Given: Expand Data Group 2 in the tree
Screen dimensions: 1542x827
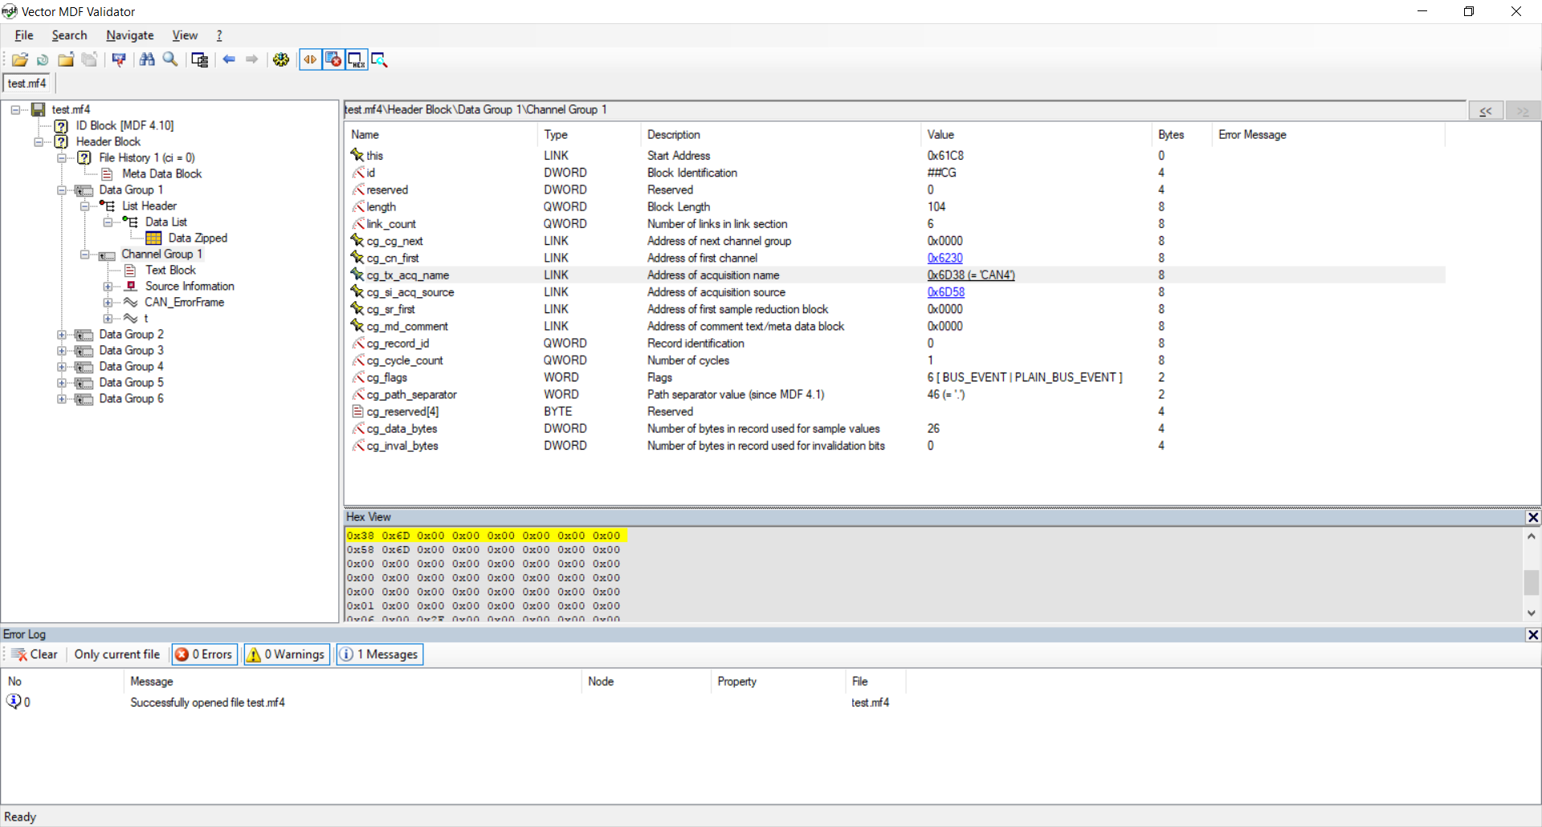Looking at the screenshot, I should click(62, 335).
